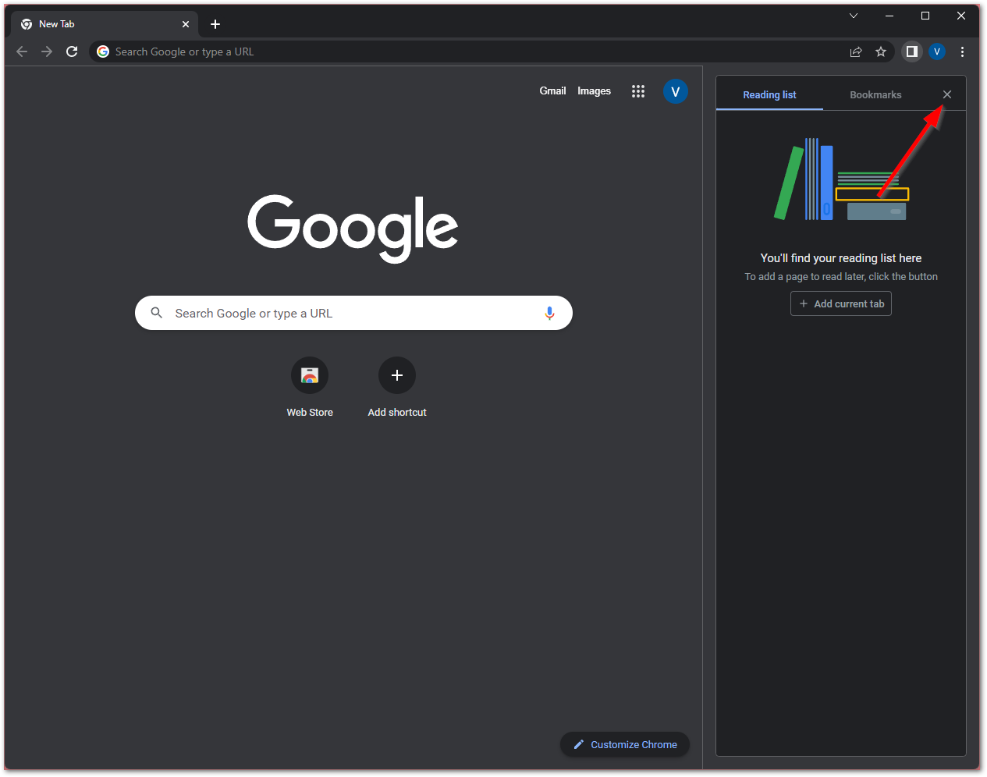This screenshot has height=777, width=987.
Task: Minimize the Chrome window
Action: click(x=889, y=16)
